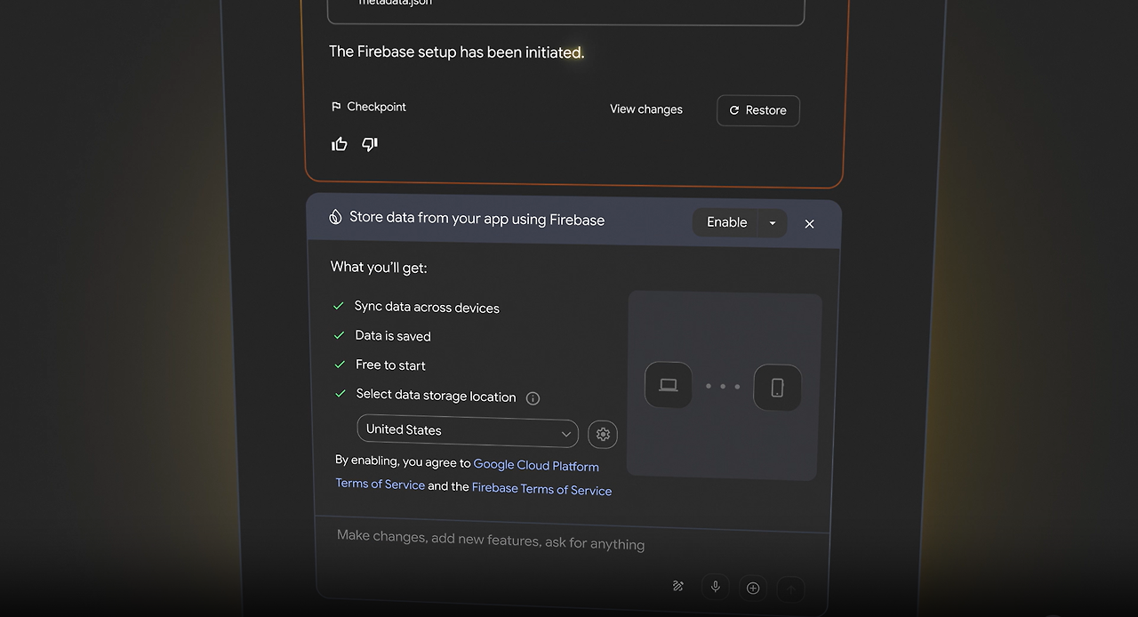Viewport: 1138px width, 617px height.
Task: Click the thumbs down feedback icon
Action: pos(370,144)
